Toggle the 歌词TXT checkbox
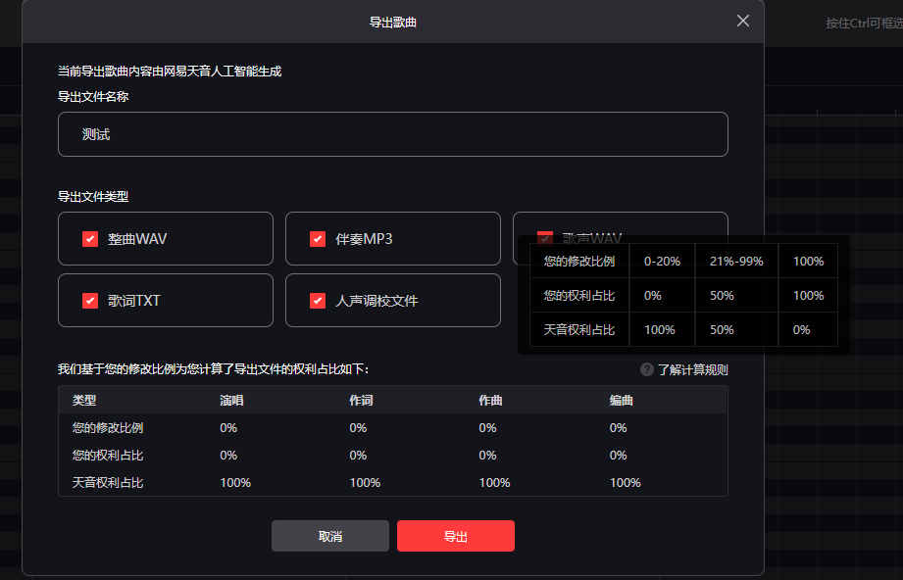903x580 pixels. (90, 301)
